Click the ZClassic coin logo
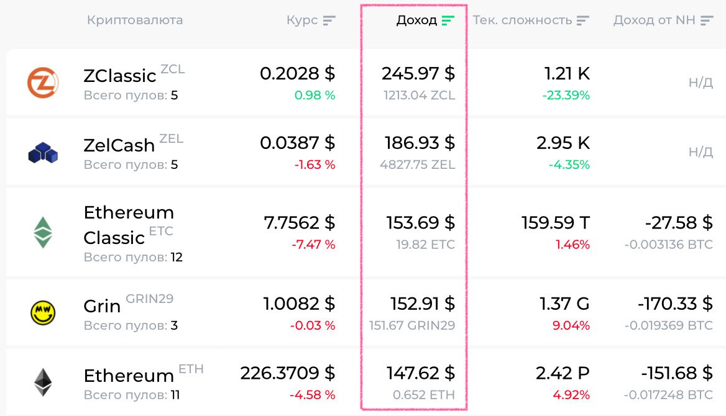726x416 pixels. (43, 83)
